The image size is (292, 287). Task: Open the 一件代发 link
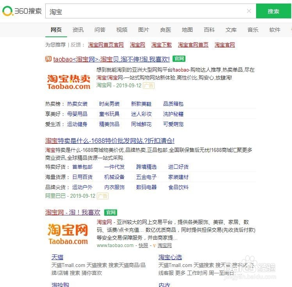[x=114, y=167]
